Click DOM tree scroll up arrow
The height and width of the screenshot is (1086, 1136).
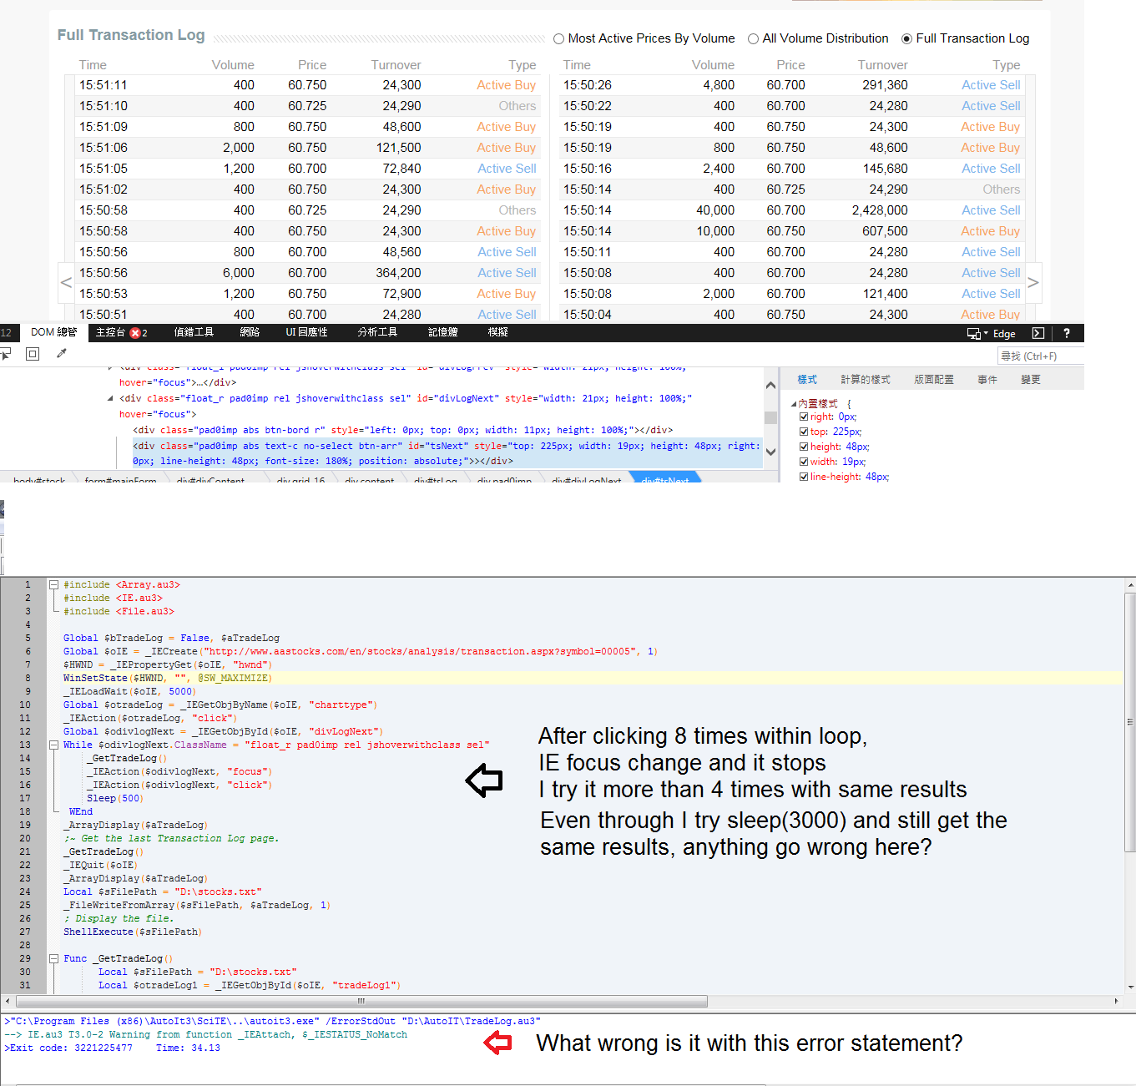pyautogui.click(x=770, y=386)
